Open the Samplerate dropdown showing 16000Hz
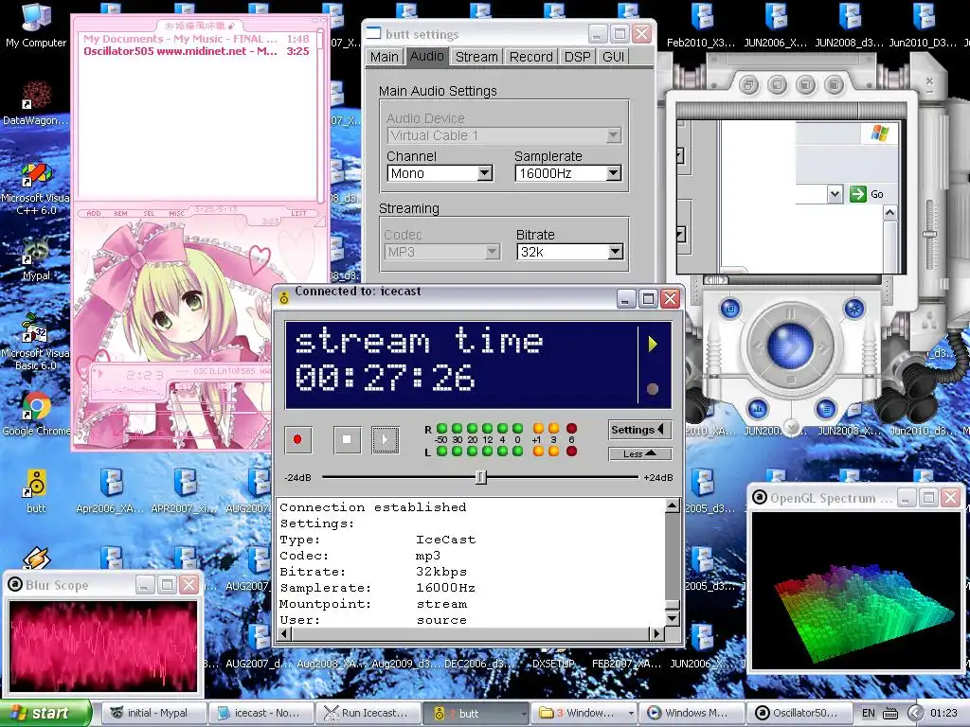 tap(568, 173)
